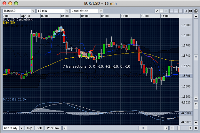Click the Buy button
This screenshot has width=200, height=133.
click(29, 128)
